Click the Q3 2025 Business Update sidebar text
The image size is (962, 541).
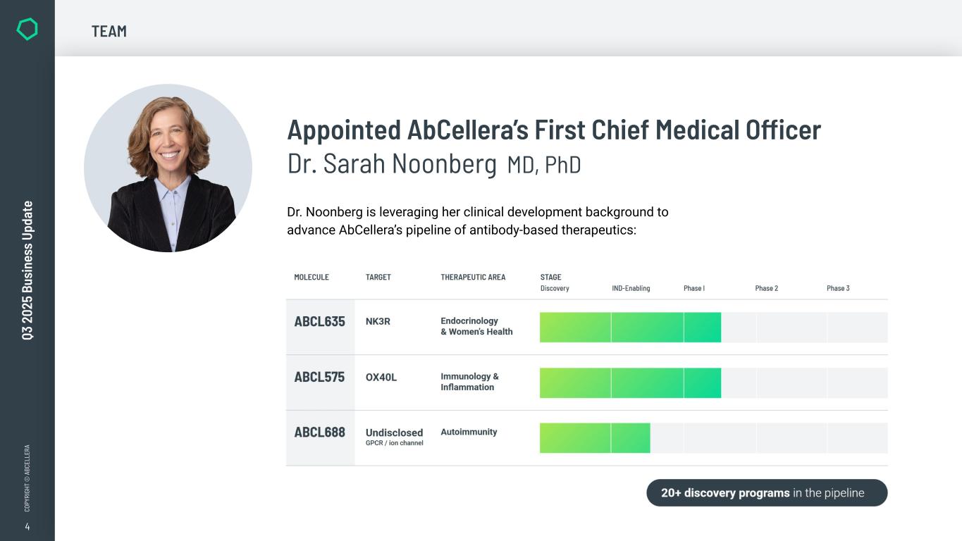click(x=27, y=270)
